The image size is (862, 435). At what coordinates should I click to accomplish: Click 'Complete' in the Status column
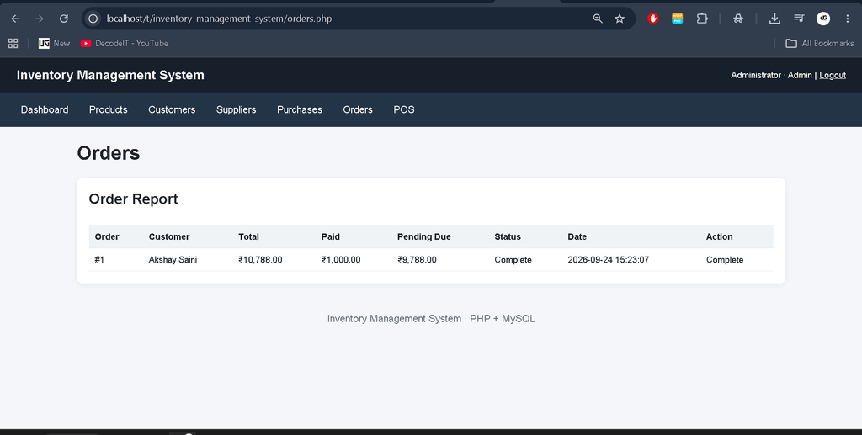point(513,260)
